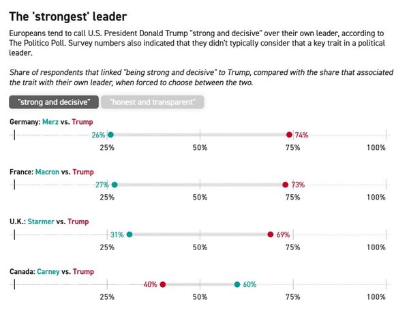The image size is (409, 323).
Task: Click U.K.'s red Trump 69% dot
Action: tap(271, 234)
